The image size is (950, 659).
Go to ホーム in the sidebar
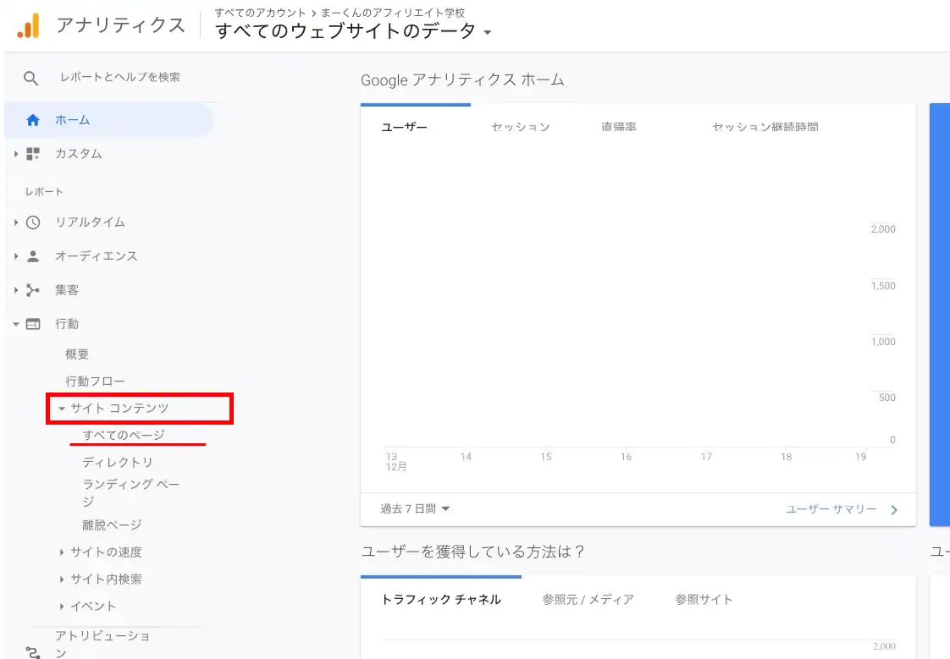tap(110, 120)
